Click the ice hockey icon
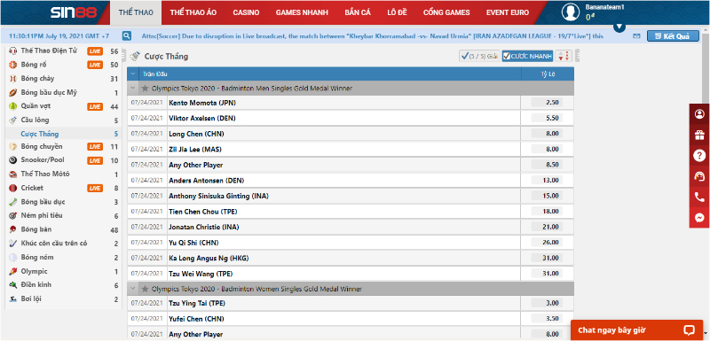Viewport: 710px width, 341px height. coord(13,244)
